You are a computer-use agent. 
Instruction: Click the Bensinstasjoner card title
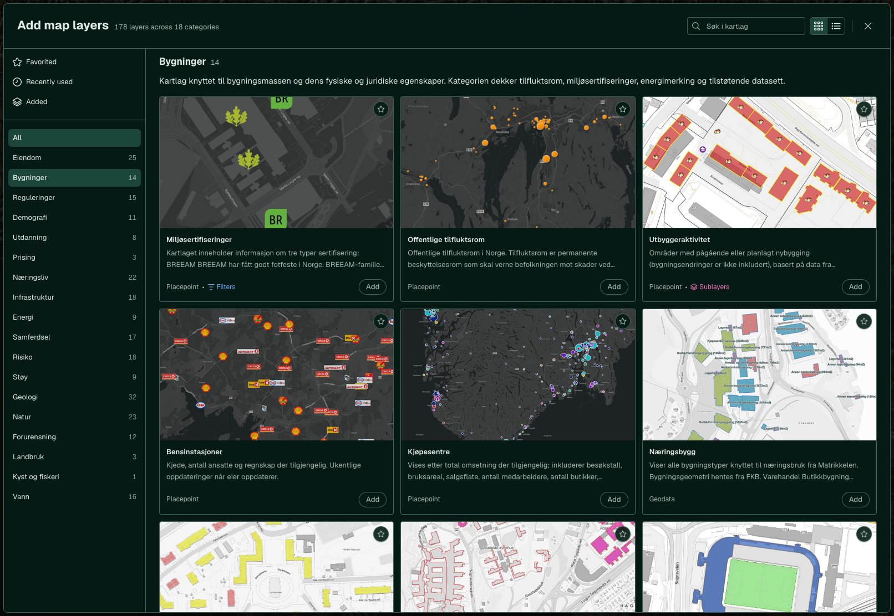tap(194, 452)
